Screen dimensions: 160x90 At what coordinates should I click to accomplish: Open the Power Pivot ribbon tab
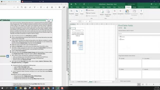coord(121,7)
